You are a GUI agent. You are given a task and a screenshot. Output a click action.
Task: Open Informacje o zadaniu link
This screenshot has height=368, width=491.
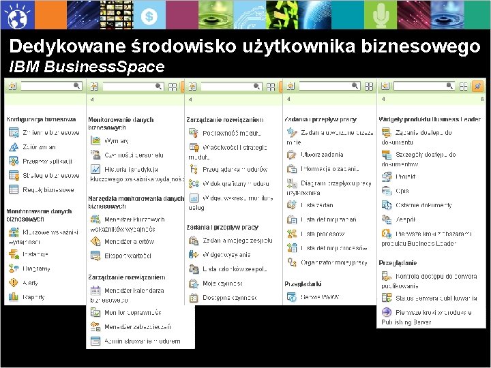coord(330,169)
